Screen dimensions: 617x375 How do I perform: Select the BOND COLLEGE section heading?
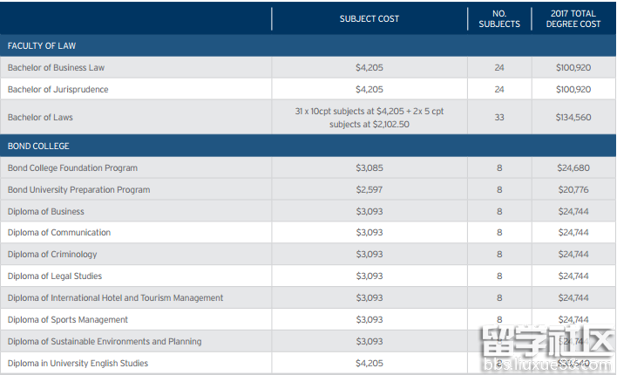38,147
